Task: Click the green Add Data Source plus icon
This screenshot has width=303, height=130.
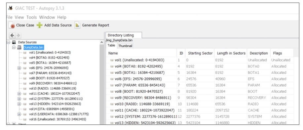Action: tap(40, 25)
